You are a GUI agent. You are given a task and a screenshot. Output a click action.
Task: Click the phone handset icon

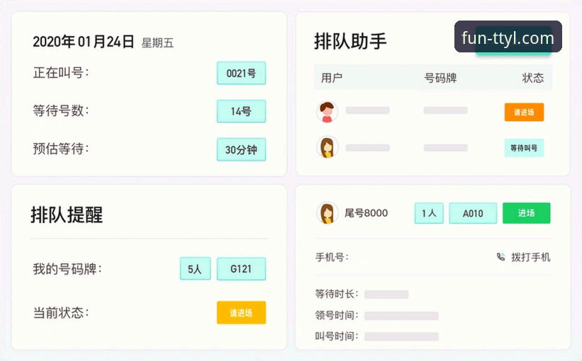pos(500,257)
